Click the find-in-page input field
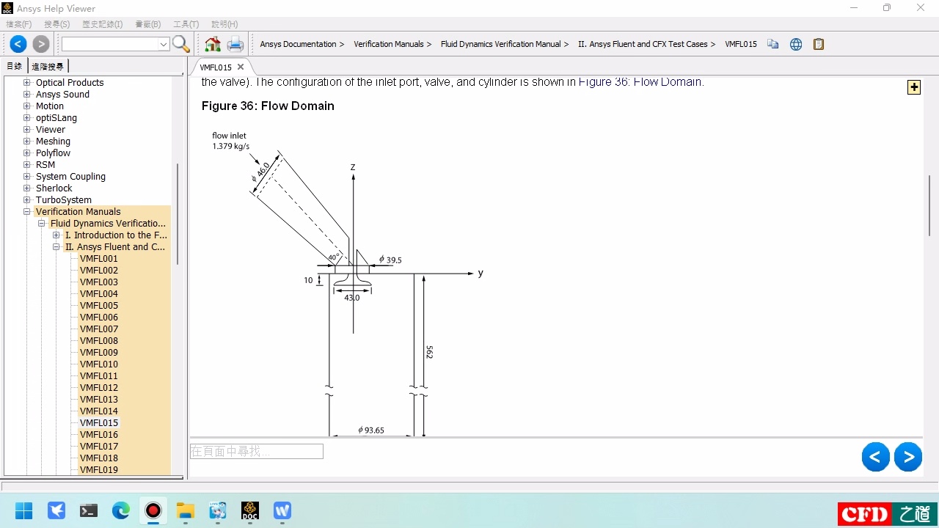Image resolution: width=939 pixels, height=528 pixels. [256, 452]
